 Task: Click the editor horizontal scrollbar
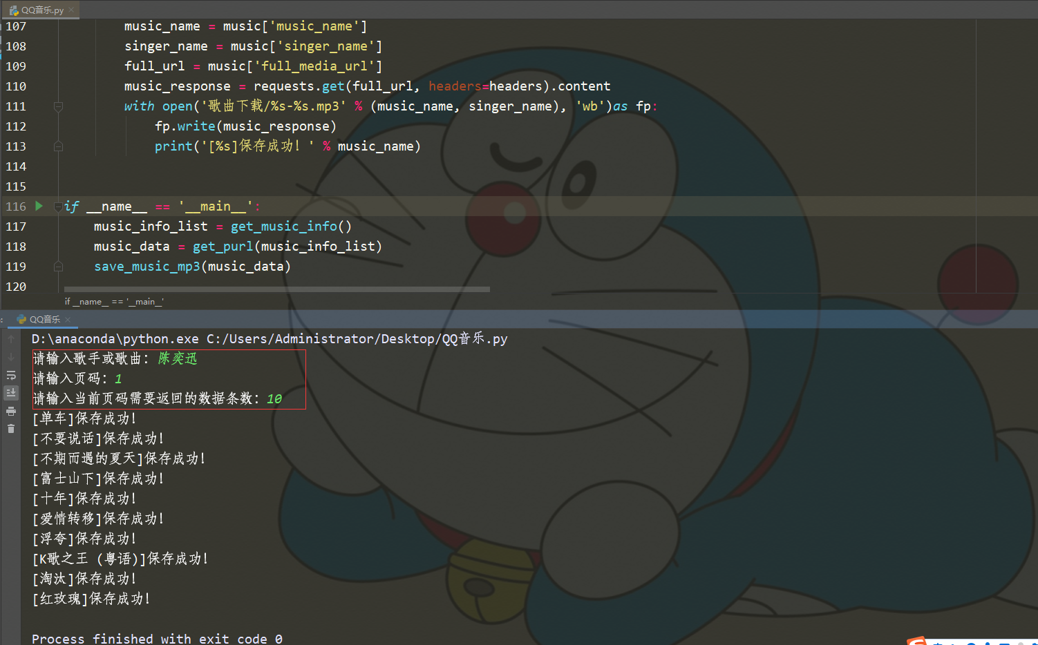tap(276, 289)
